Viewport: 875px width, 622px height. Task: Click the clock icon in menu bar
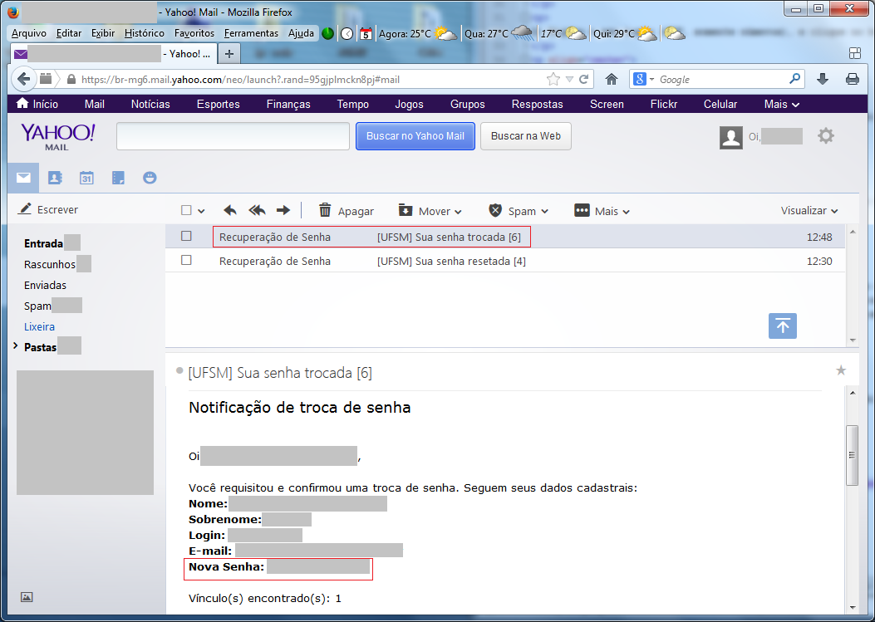347,34
